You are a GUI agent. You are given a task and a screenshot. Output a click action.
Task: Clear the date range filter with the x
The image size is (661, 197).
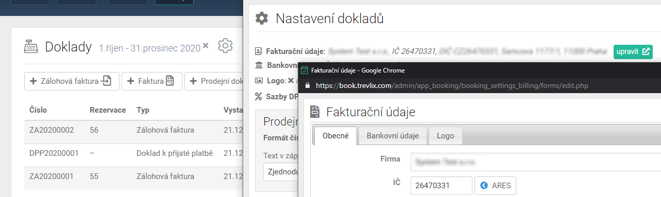(206, 46)
